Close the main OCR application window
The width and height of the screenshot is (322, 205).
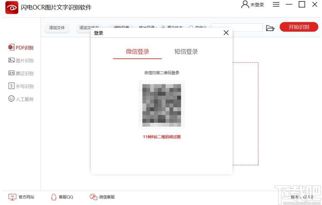click(315, 4)
